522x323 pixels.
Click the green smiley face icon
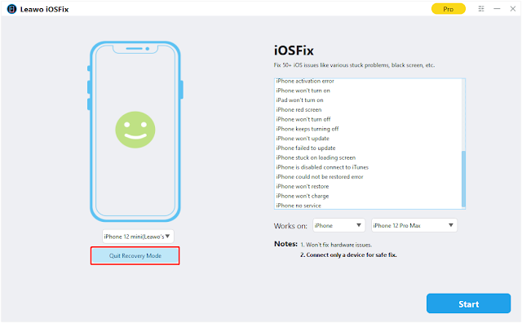tap(135, 130)
